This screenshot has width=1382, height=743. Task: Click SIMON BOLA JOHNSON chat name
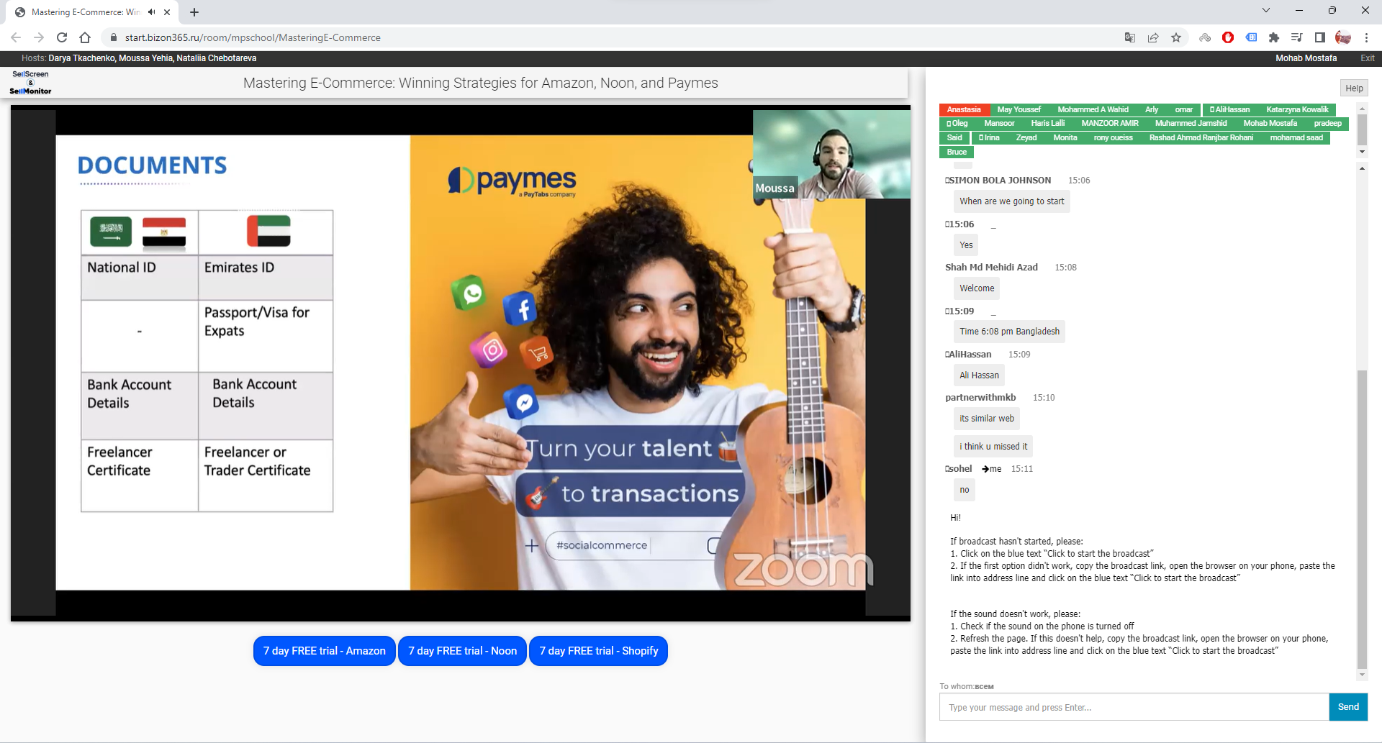pyautogui.click(x=999, y=181)
